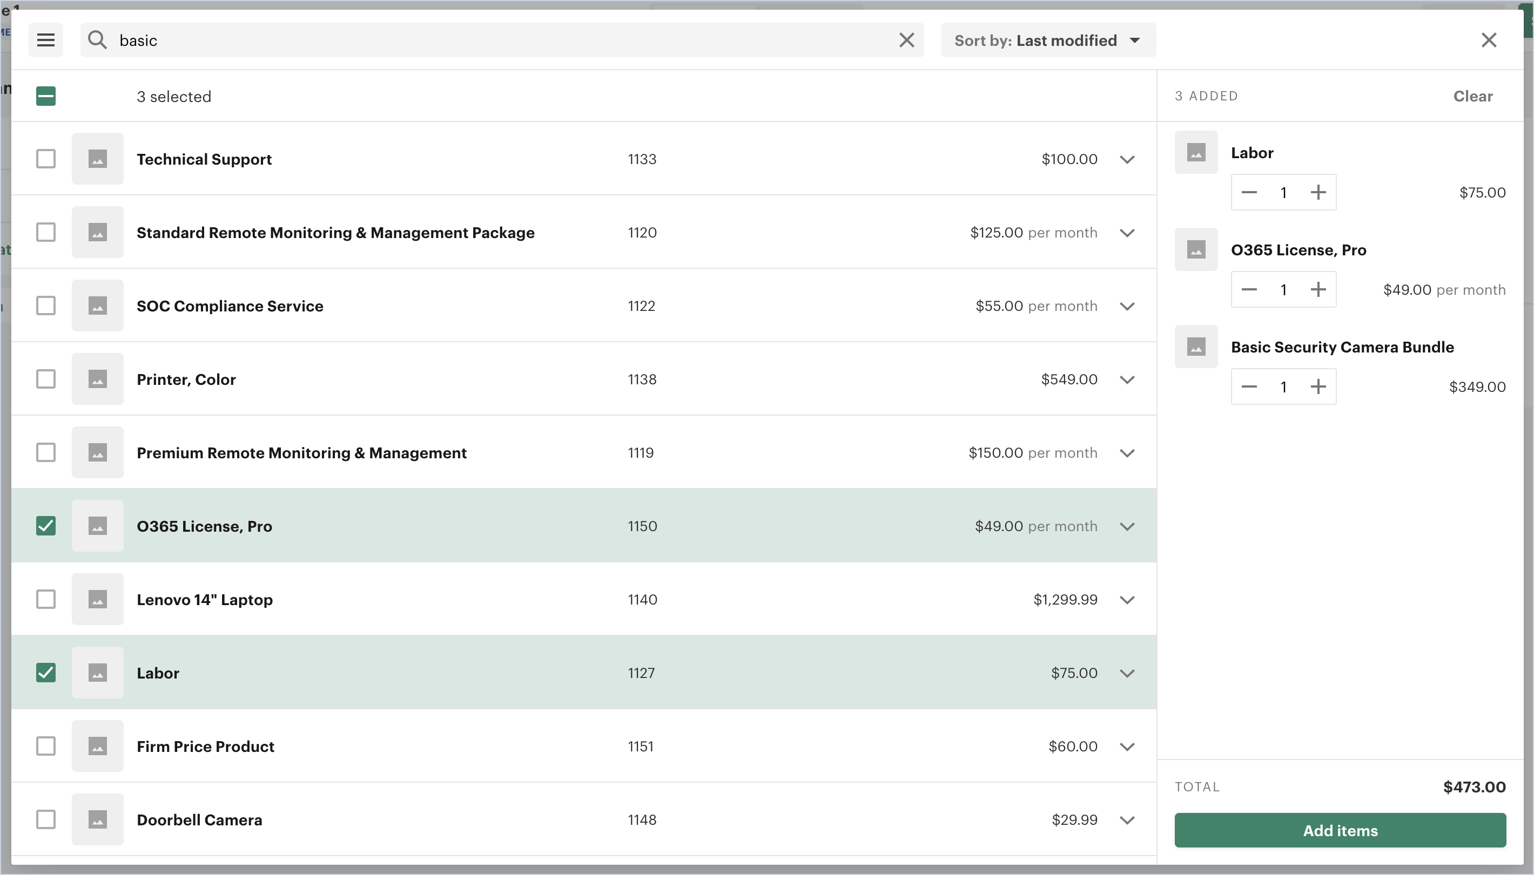The width and height of the screenshot is (1534, 875).
Task: Expand the Printer, Color row chevron
Action: pos(1127,379)
